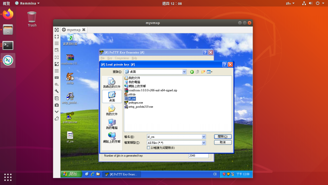Click Remmina's minimize chevron toolbar icon
Image resolution: width=328 pixels, height=185 pixels.
(x=57, y=112)
